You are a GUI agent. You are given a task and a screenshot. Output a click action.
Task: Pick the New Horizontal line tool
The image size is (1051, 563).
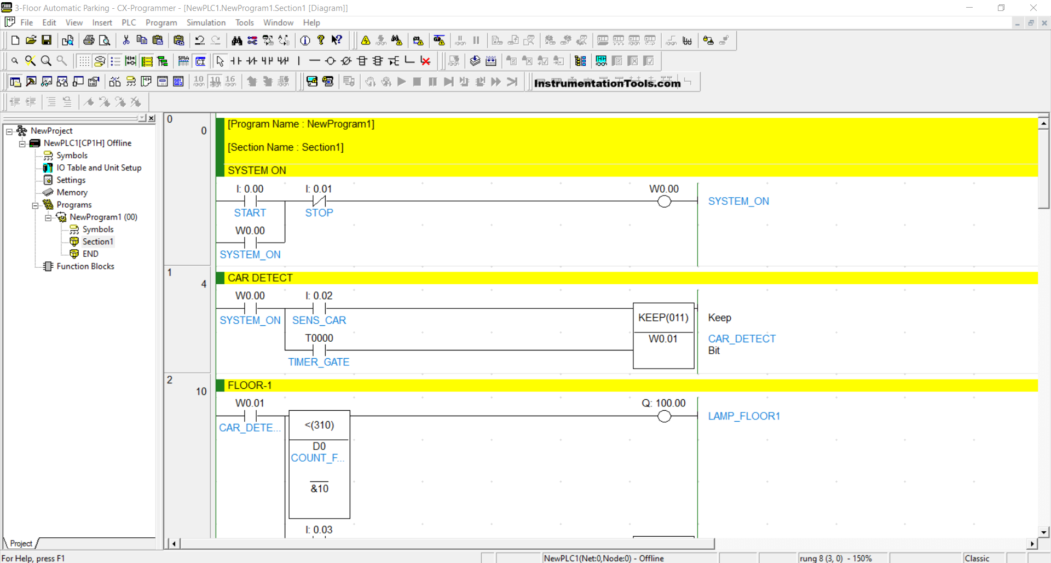(x=314, y=61)
